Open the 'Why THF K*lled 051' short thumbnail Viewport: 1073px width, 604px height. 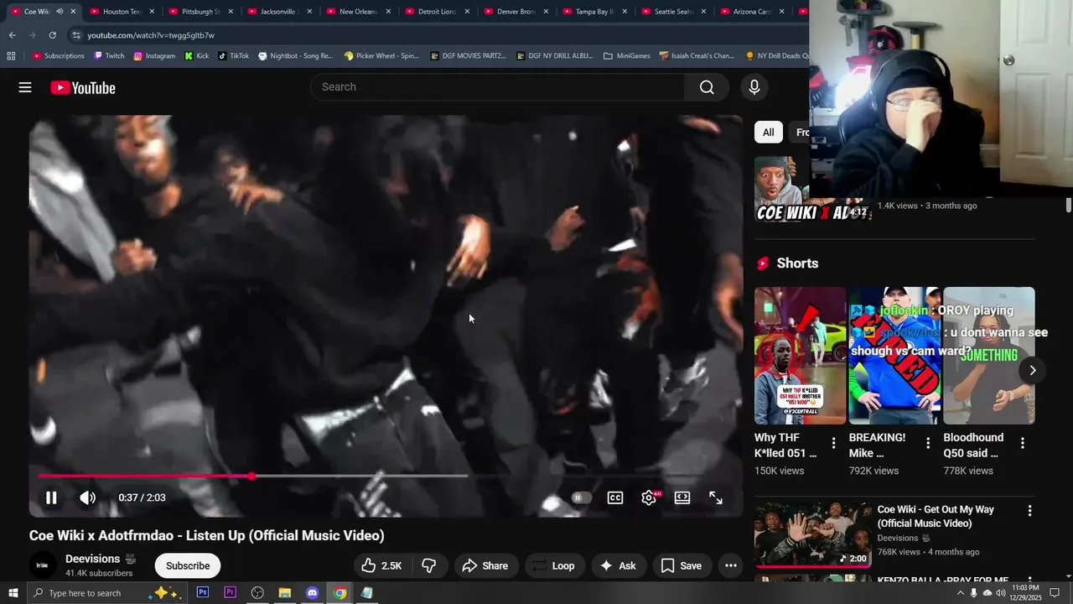(x=800, y=356)
